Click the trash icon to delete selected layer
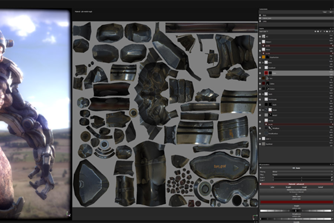The image size is (334, 223). point(332,31)
